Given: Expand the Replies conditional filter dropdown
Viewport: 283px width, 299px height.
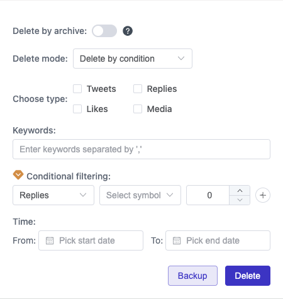Looking at the screenshot, I should point(53,195).
